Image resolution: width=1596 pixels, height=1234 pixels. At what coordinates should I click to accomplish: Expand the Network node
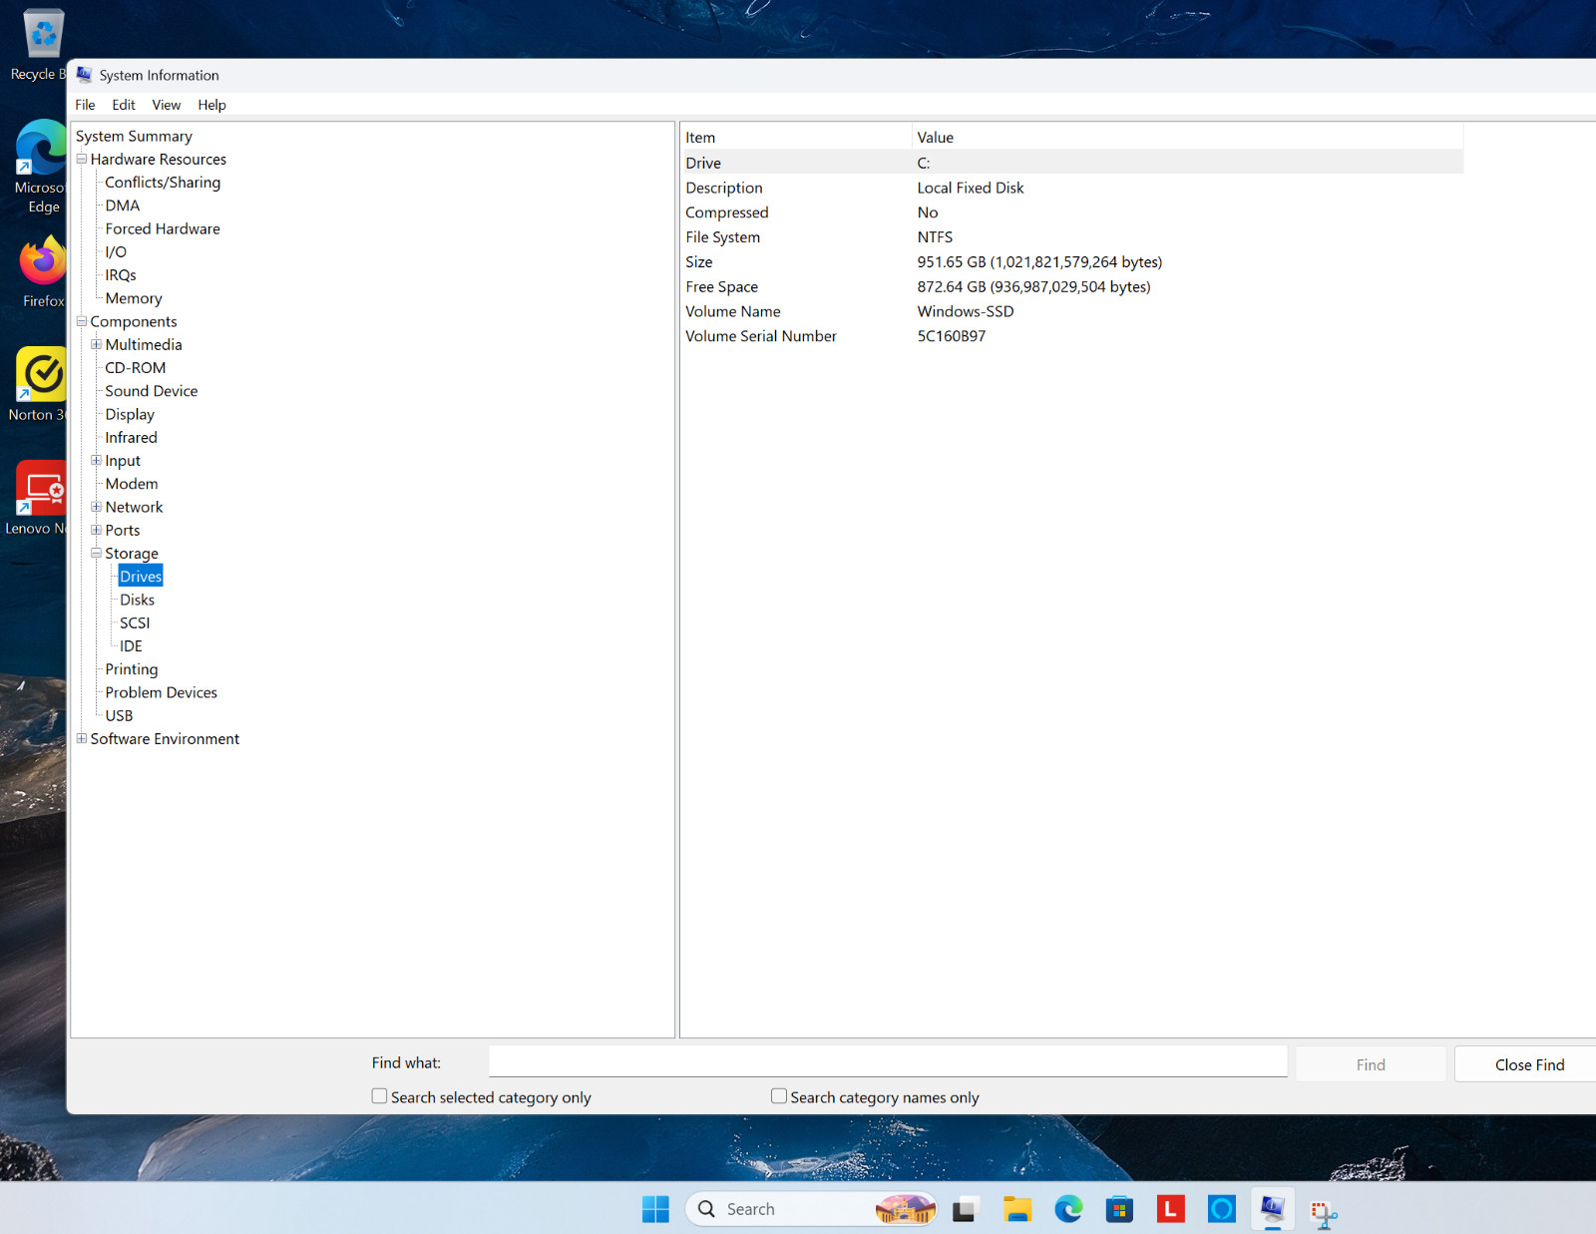coord(97,507)
